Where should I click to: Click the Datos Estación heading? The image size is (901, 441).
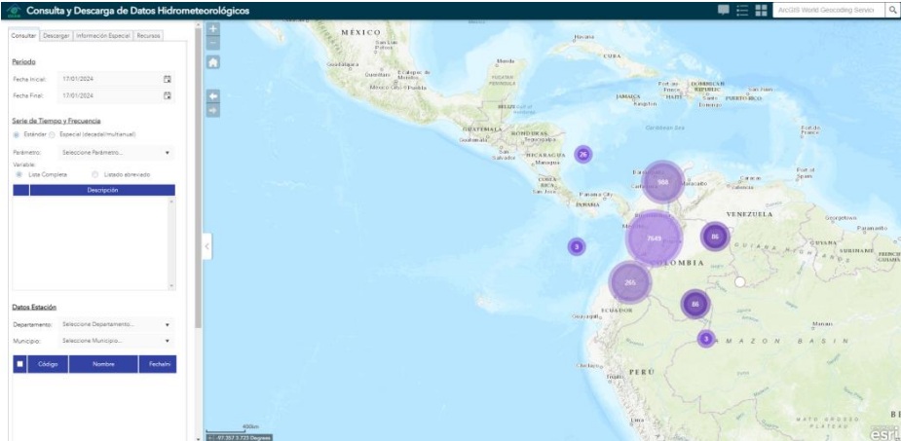(x=34, y=308)
